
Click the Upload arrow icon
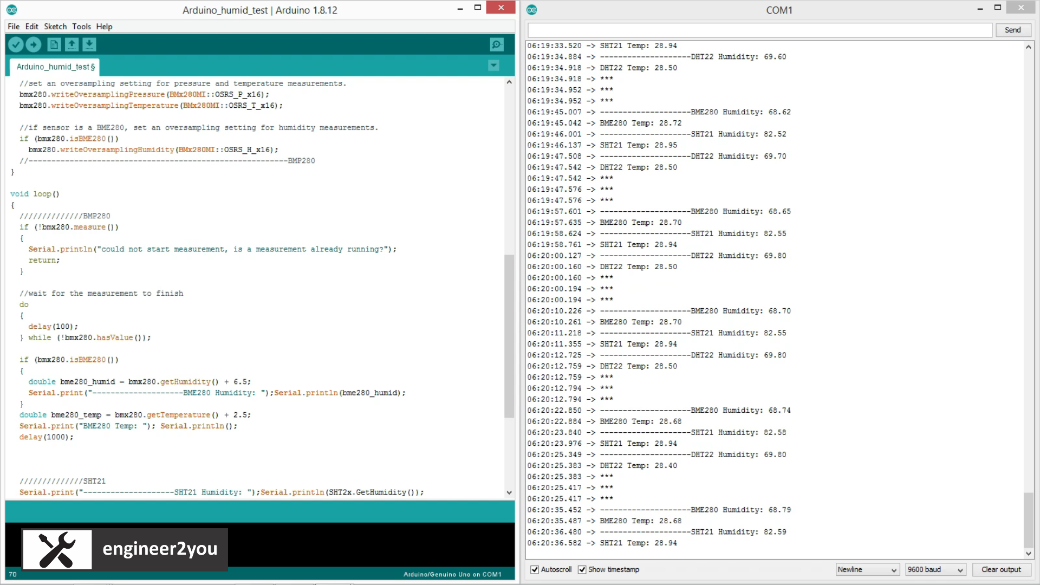point(34,44)
